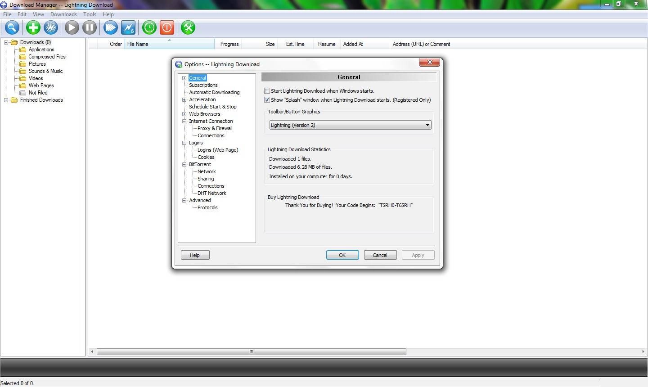The height and width of the screenshot is (387, 648).
Task: Enable Start Lightning Download when Windows starts
Action: (x=267, y=91)
